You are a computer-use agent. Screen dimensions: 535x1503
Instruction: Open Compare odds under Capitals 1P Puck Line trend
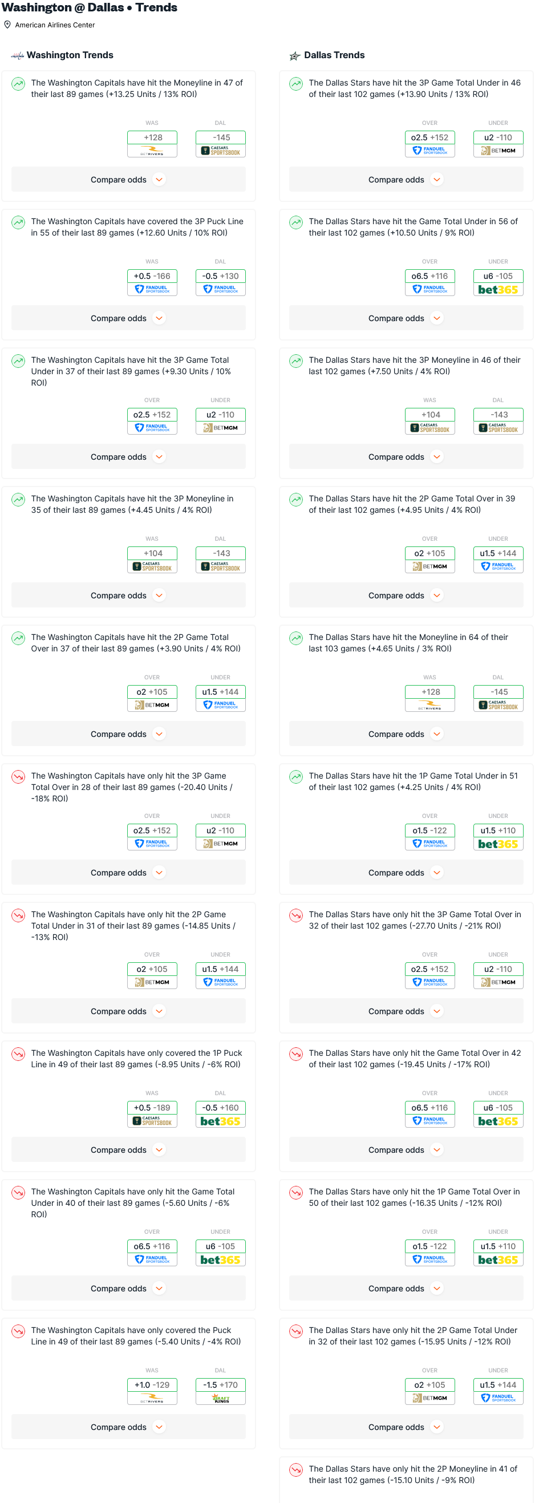tap(128, 1149)
